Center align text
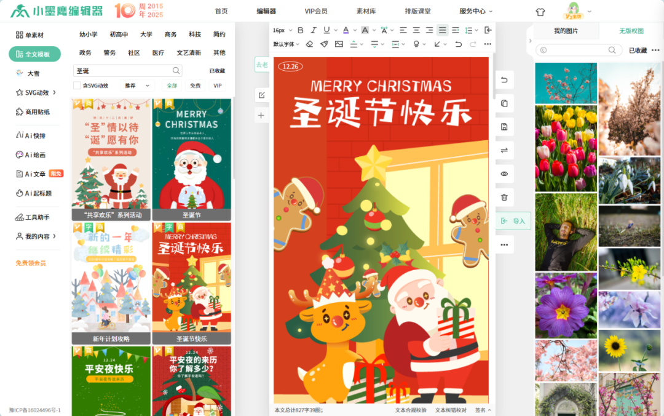The image size is (664, 416). coord(416,30)
